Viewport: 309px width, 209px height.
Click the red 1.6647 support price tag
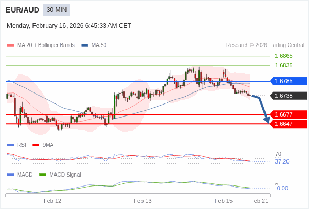point(289,124)
